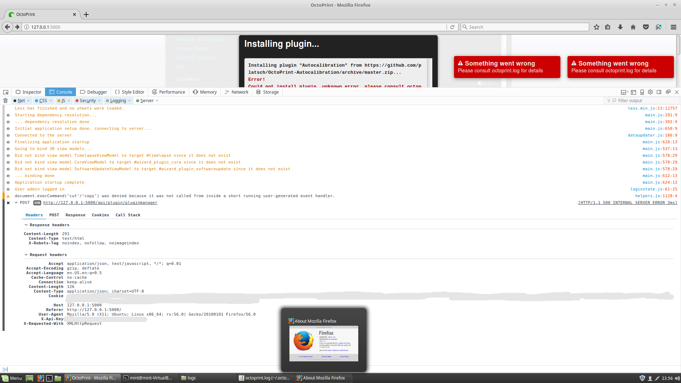This screenshot has height=383, width=681.
Task: Open the Firefox hamburger menu
Action: (x=673, y=27)
